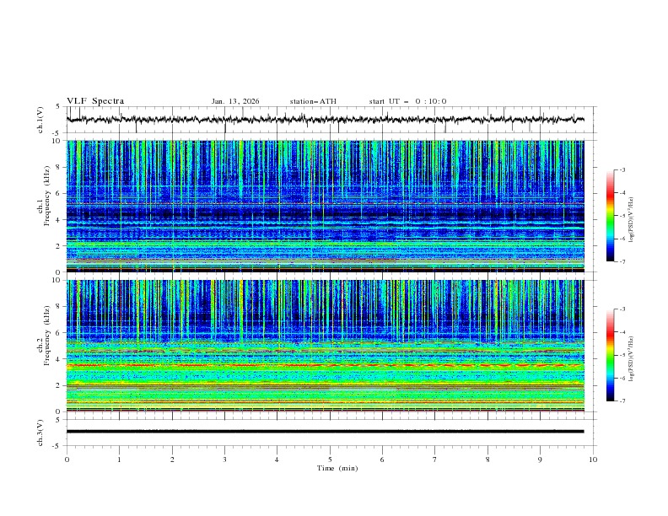This screenshot has width=668, height=516.
Task: Click the ch.1 spectrogram plot
Action: 330,207
